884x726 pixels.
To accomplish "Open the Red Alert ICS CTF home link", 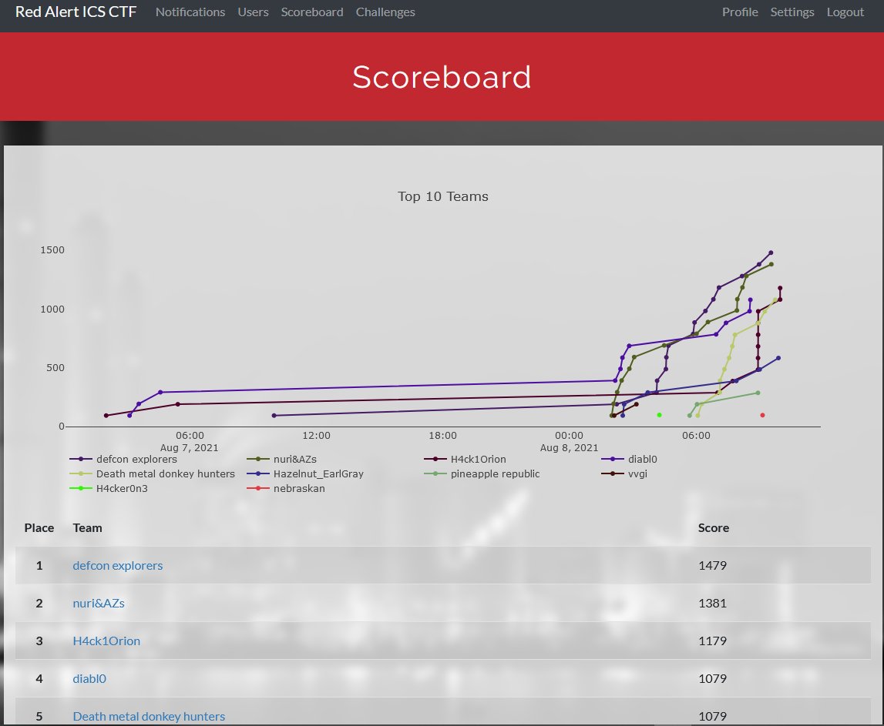I will click(x=76, y=12).
